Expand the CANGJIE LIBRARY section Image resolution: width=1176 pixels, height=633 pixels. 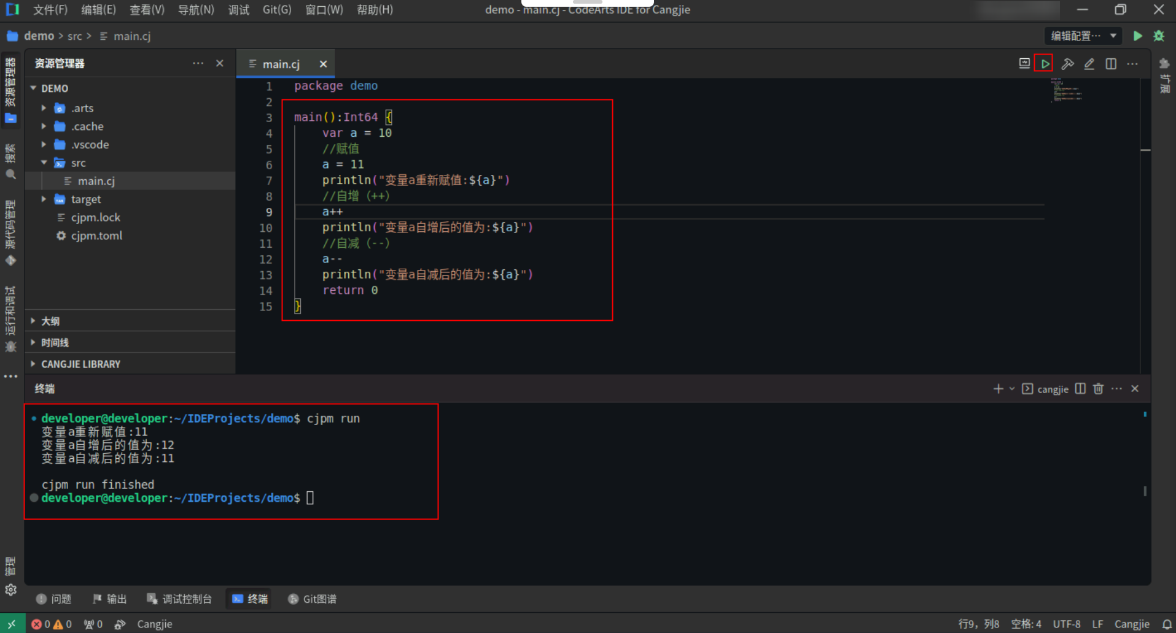click(130, 364)
